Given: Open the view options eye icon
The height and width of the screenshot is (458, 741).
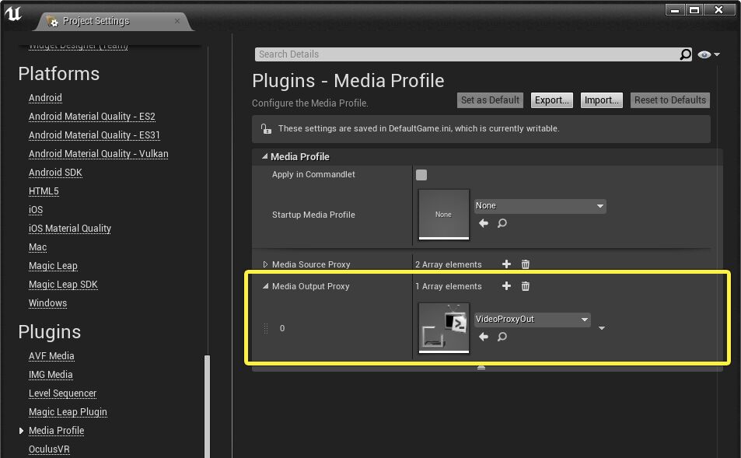Looking at the screenshot, I should point(704,54).
